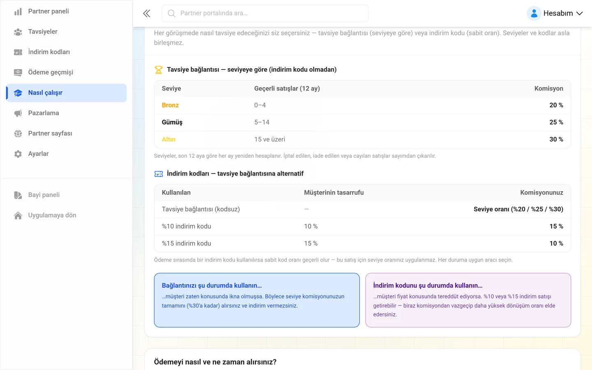Select Ödeme geçmişi sidebar entry

(67, 72)
